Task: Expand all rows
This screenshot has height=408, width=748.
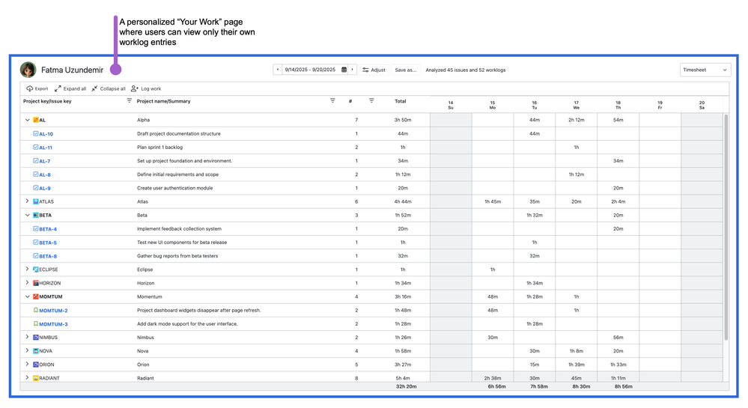Action: (70, 89)
